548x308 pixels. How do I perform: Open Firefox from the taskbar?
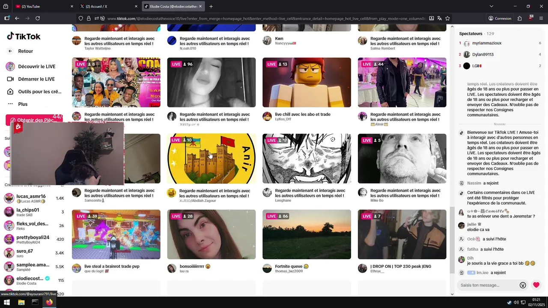tap(49, 302)
